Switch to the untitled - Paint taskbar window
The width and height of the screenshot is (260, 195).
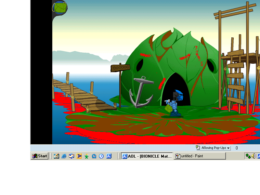[x=200, y=156]
